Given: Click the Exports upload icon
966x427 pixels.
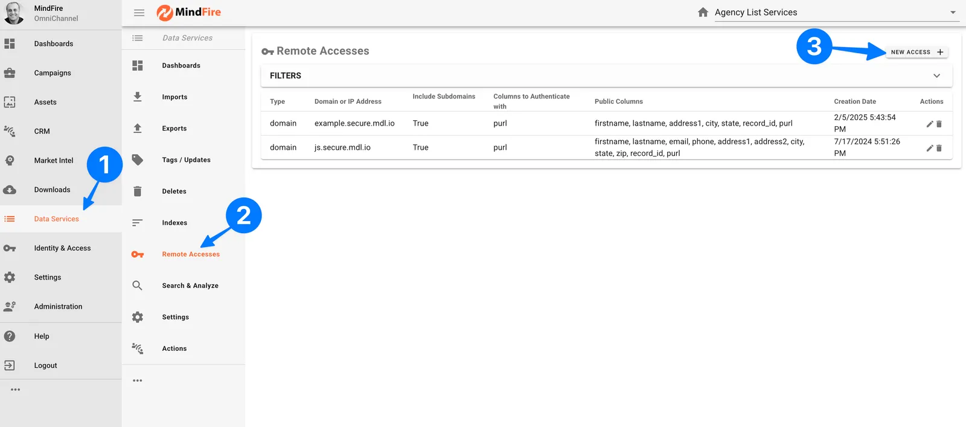Looking at the screenshot, I should pyautogui.click(x=138, y=128).
